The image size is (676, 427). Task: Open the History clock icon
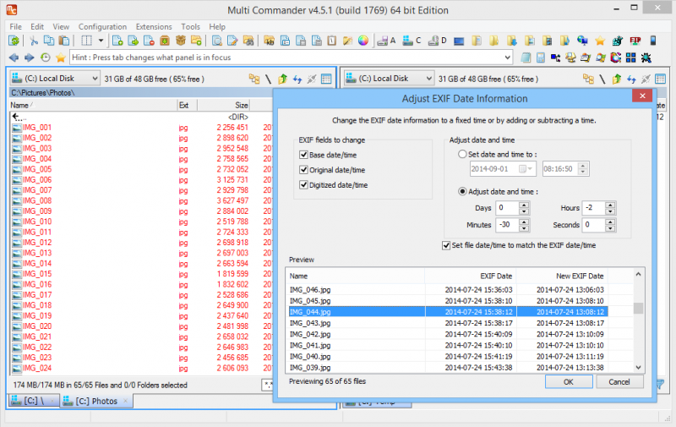pos(46,57)
